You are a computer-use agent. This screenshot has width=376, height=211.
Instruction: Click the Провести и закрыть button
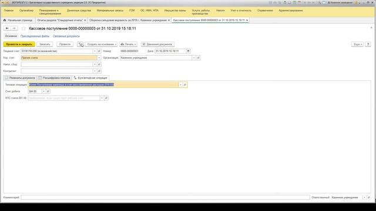[x=19, y=45]
